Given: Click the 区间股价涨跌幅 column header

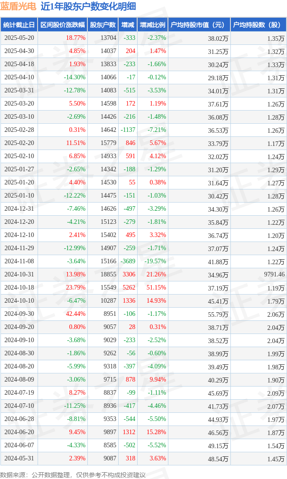Looking at the screenshot, I should 62,25.
